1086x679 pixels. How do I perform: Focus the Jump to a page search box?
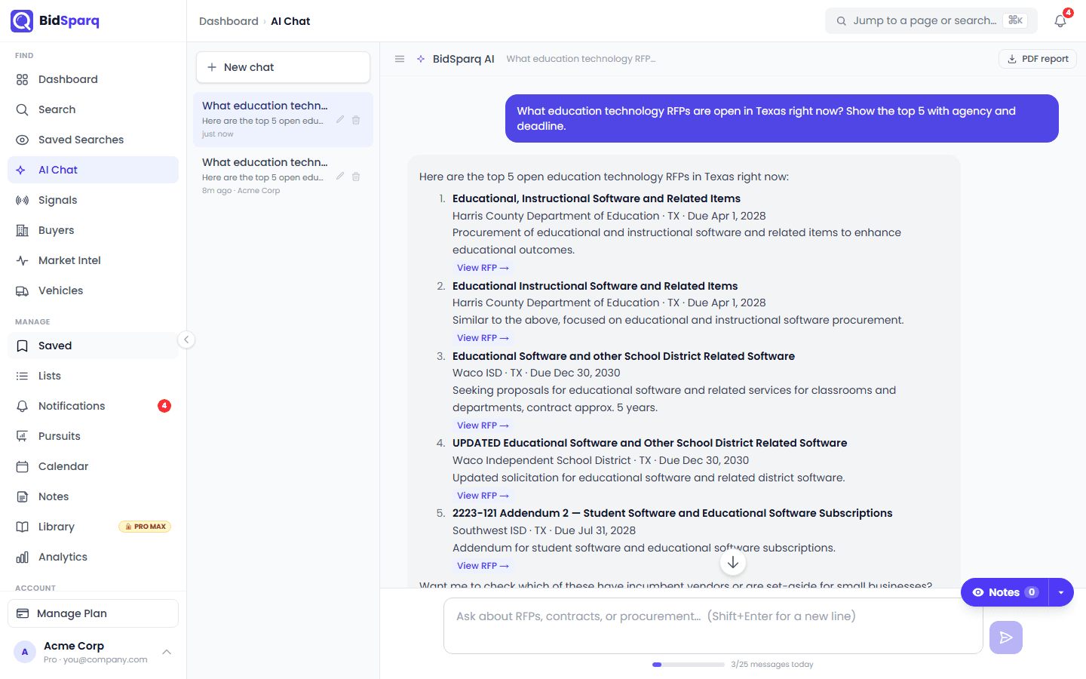931,20
